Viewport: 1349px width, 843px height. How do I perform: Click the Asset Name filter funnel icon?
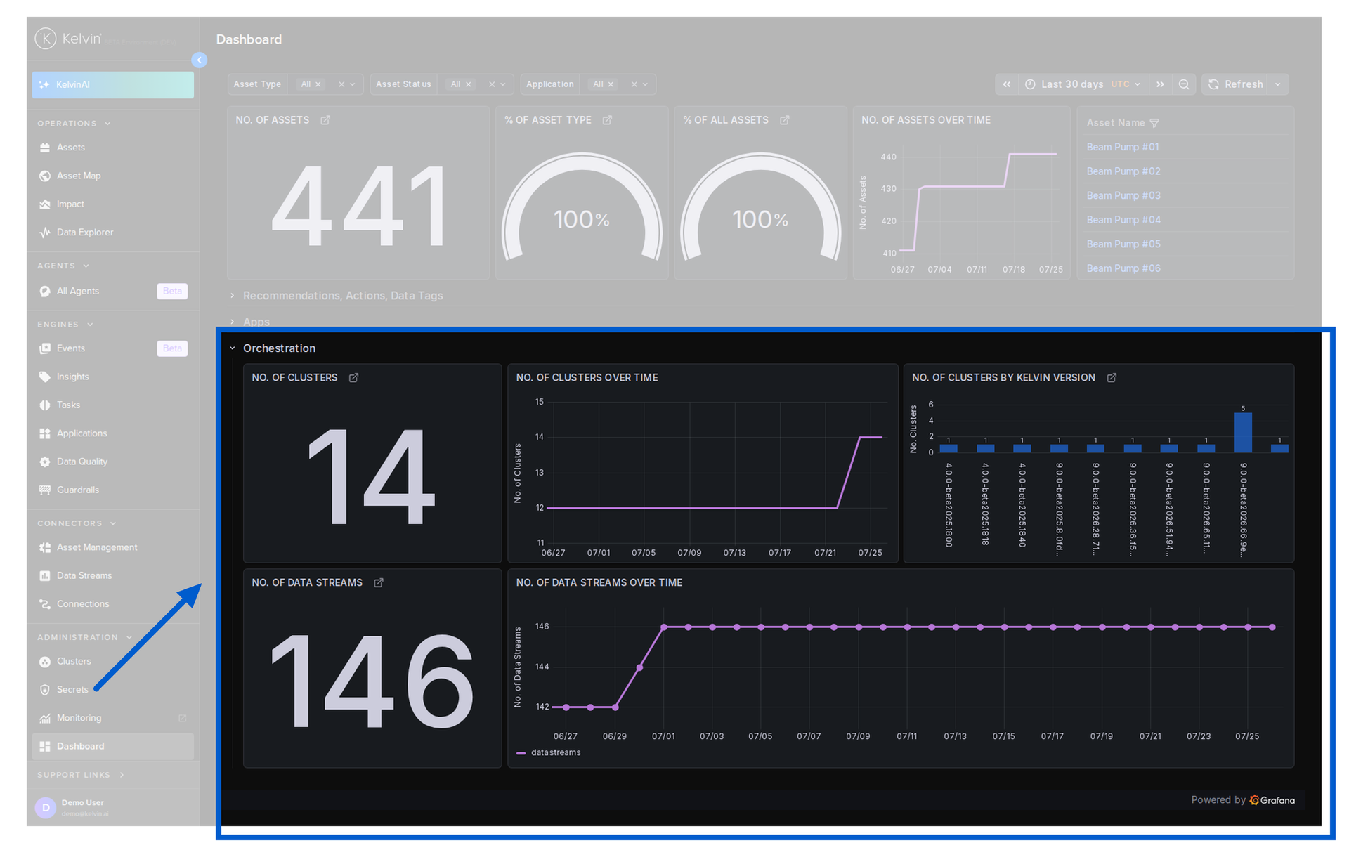pos(1154,123)
